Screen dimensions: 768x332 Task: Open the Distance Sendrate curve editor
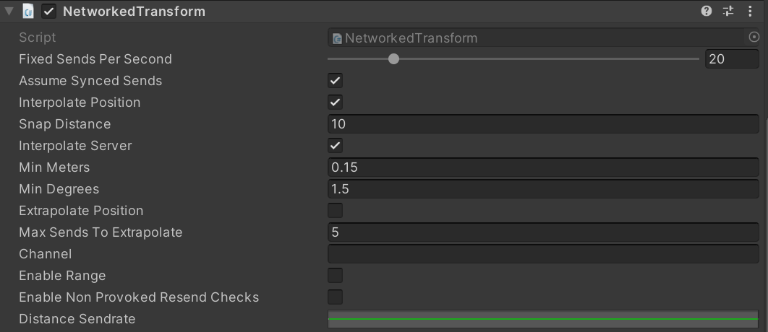[x=543, y=319]
